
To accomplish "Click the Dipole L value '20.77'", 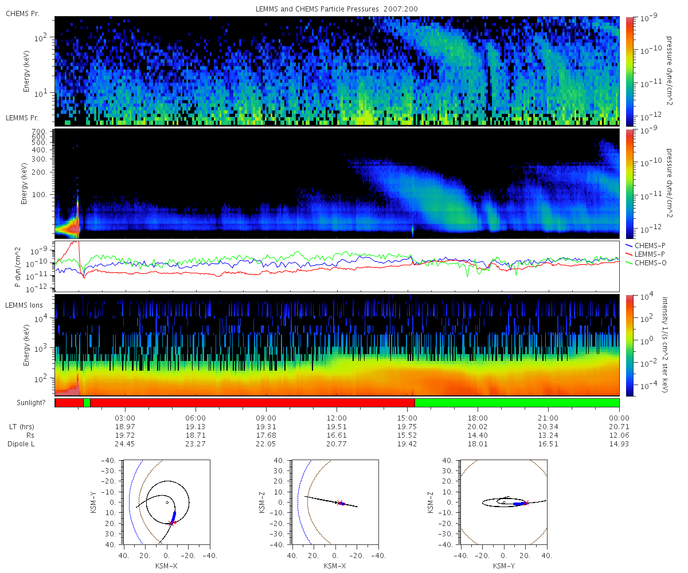I will click(x=337, y=444).
